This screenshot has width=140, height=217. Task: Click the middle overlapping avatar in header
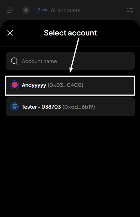(x=40, y=10)
